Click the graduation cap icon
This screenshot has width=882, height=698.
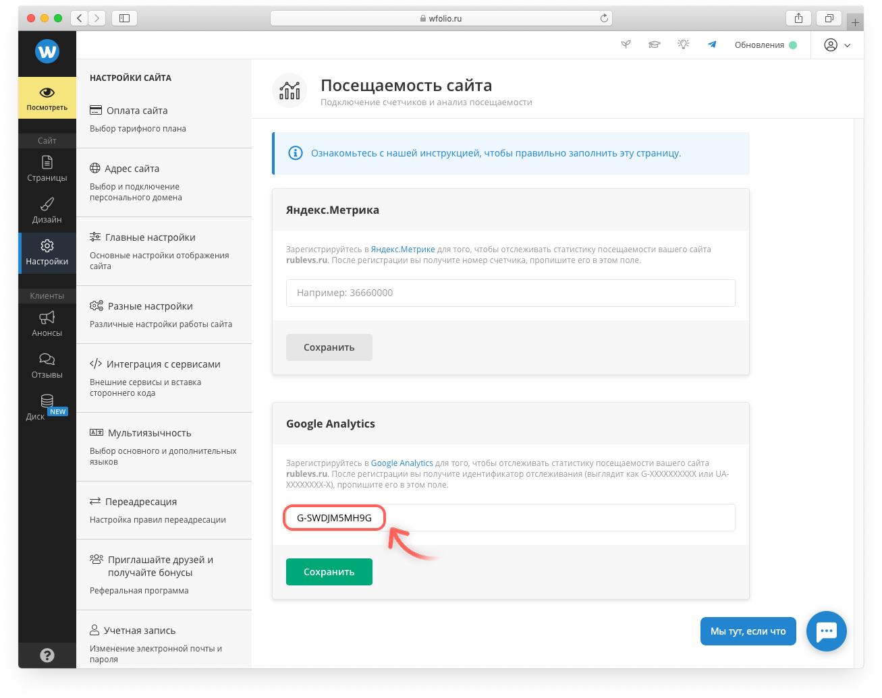click(655, 45)
